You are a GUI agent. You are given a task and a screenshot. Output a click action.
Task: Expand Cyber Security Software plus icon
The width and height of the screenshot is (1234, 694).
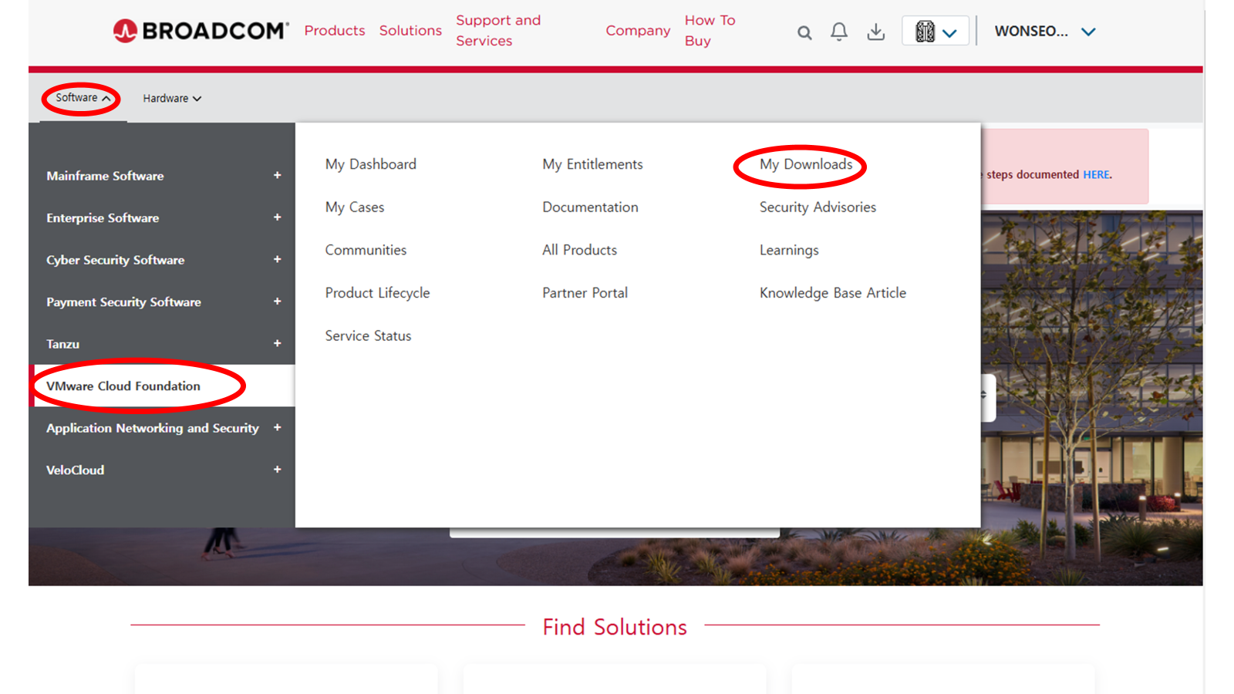pos(277,259)
